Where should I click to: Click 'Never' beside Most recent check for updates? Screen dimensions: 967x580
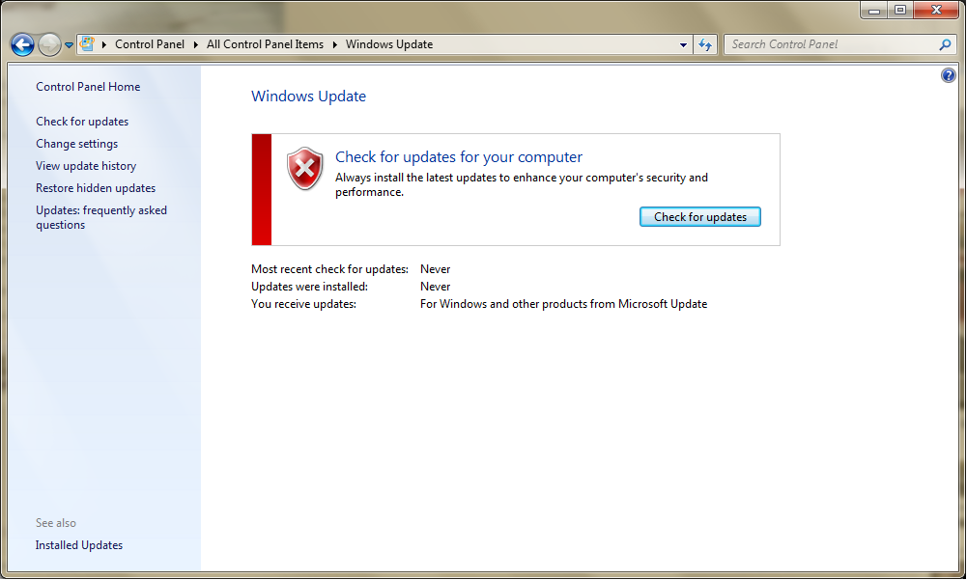tap(436, 269)
